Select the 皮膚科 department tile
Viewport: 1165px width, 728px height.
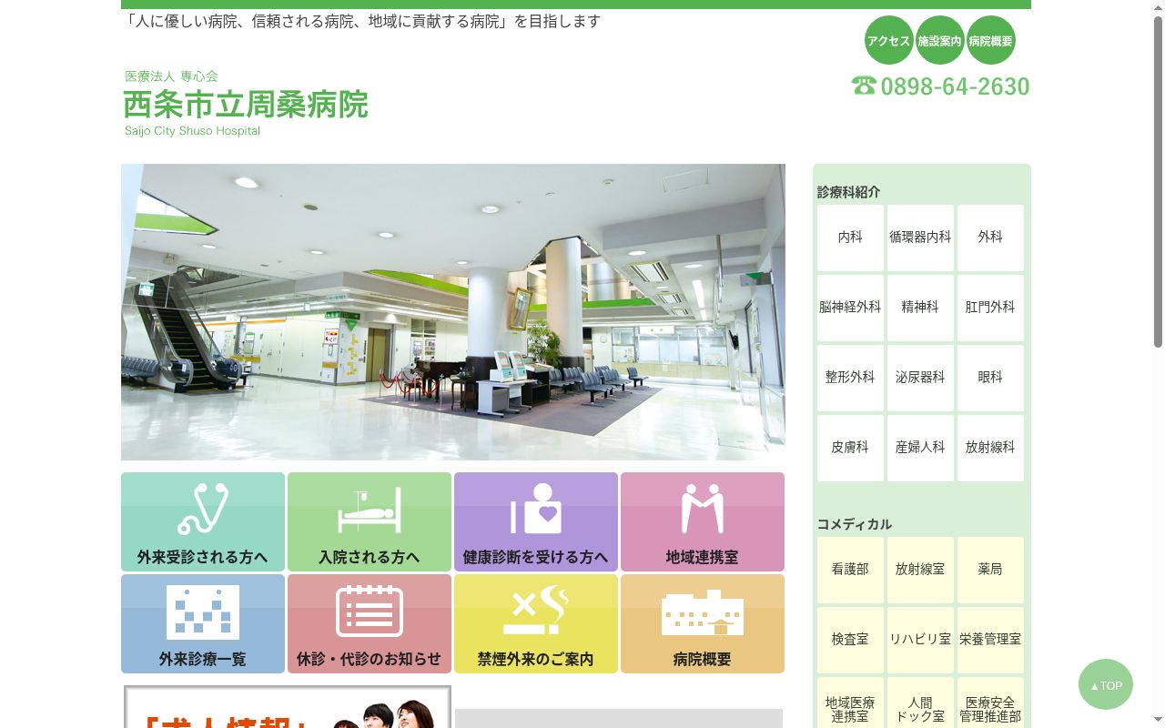coord(850,448)
